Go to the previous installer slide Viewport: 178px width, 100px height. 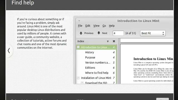pos(9,51)
